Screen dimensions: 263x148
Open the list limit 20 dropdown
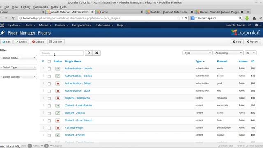[x=250, y=53]
